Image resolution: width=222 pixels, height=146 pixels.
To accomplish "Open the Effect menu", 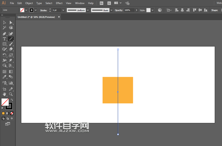I will coord(59,3).
